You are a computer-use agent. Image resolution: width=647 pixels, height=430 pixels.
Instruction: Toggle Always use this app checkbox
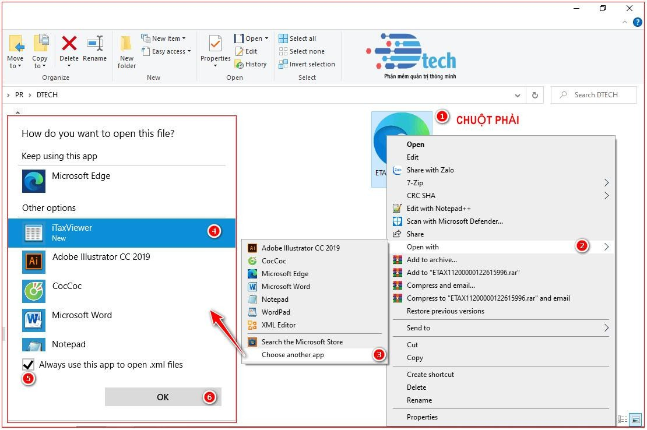(28, 365)
